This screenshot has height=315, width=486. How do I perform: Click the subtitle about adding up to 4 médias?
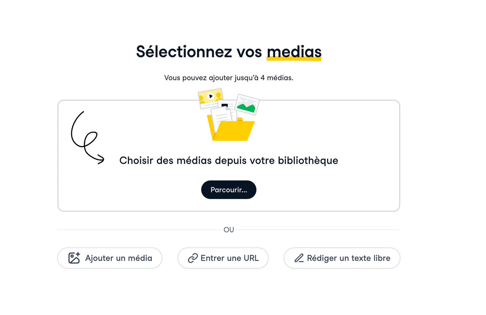click(229, 78)
